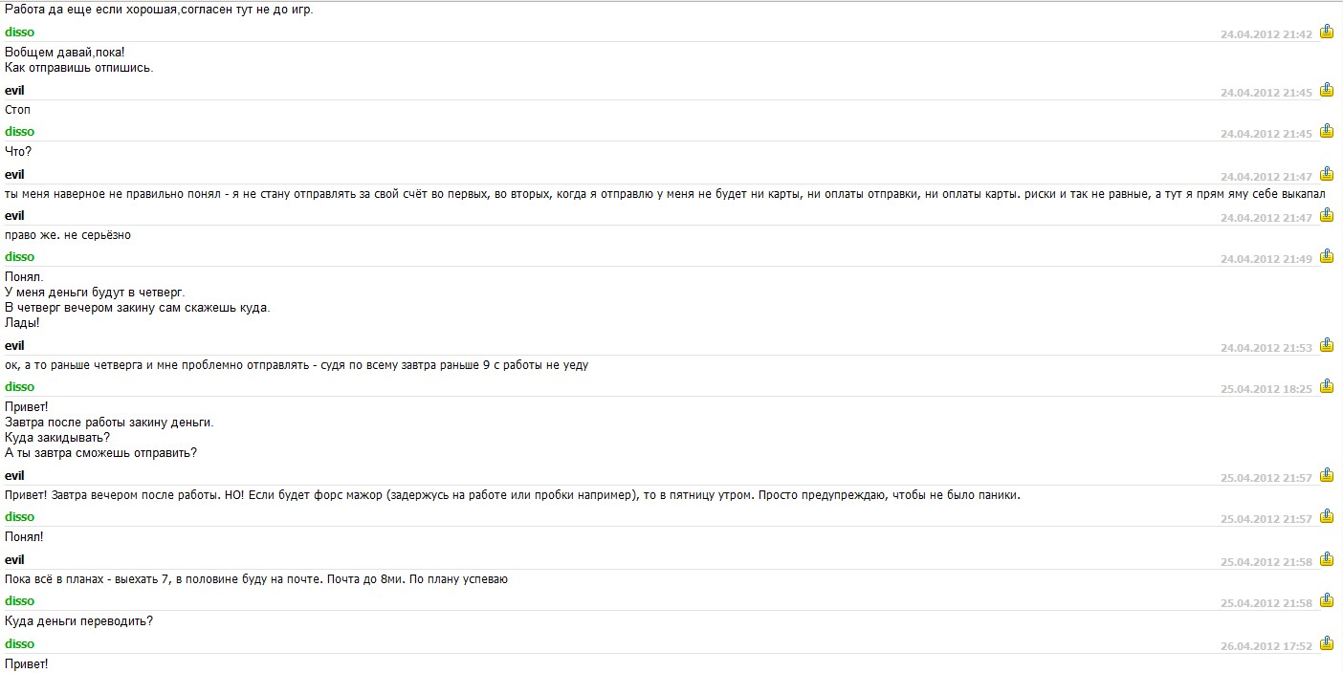The width and height of the screenshot is (1343, 673).
Task: Click the evil username above "Стоп"
Action: tap(14, 91)
